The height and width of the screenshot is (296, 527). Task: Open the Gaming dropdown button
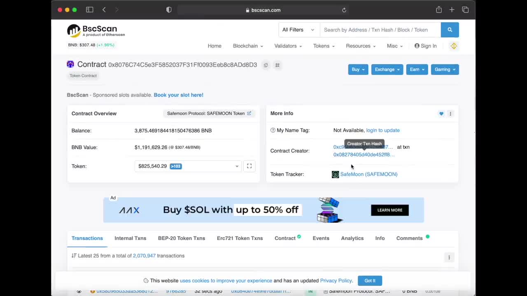pyautogui.click(x=445, y=69)
